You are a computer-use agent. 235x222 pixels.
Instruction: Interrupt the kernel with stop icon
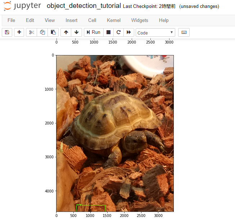point(108,32)
